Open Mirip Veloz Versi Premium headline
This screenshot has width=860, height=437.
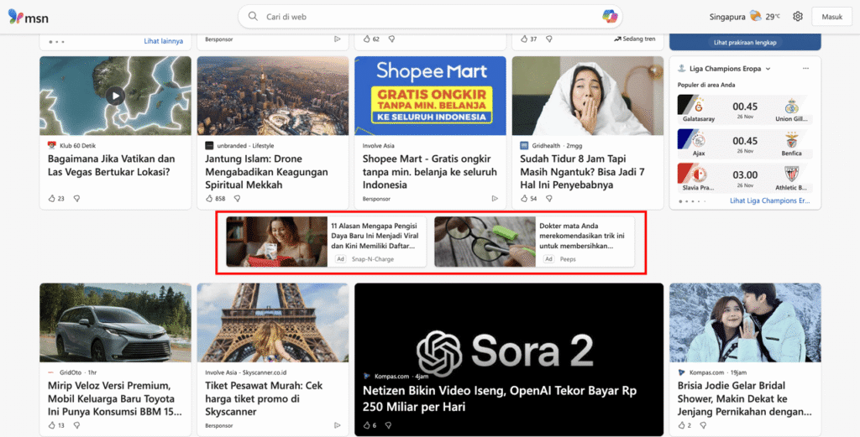pos(114,398)
